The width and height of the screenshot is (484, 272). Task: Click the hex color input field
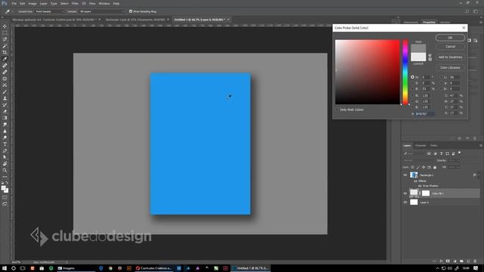[x=425, y=114]
